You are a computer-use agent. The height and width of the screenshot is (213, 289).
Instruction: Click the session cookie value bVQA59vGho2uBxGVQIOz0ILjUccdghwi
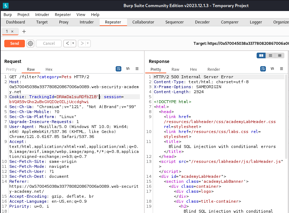click(49, 102)
